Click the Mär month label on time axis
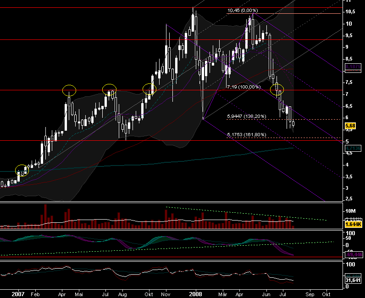This screenshot has height=298, width=365. 223,294
